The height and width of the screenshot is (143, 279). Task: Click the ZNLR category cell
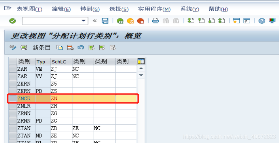click(x=26, y=106)
